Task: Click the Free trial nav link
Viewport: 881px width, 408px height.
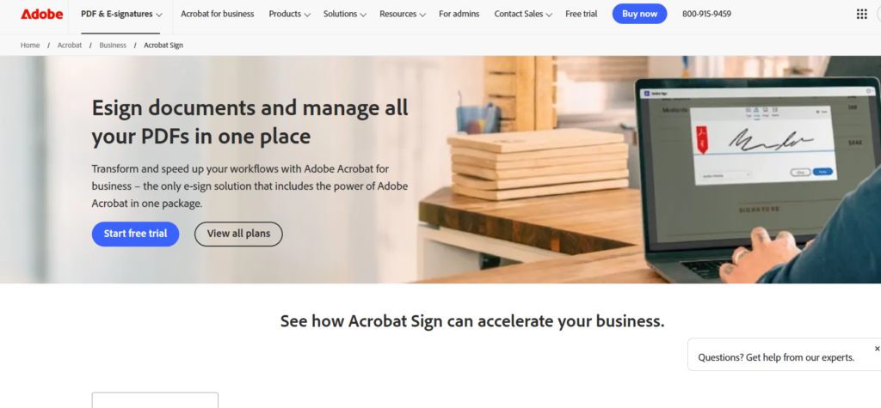Action: click(x=582, y=14)
